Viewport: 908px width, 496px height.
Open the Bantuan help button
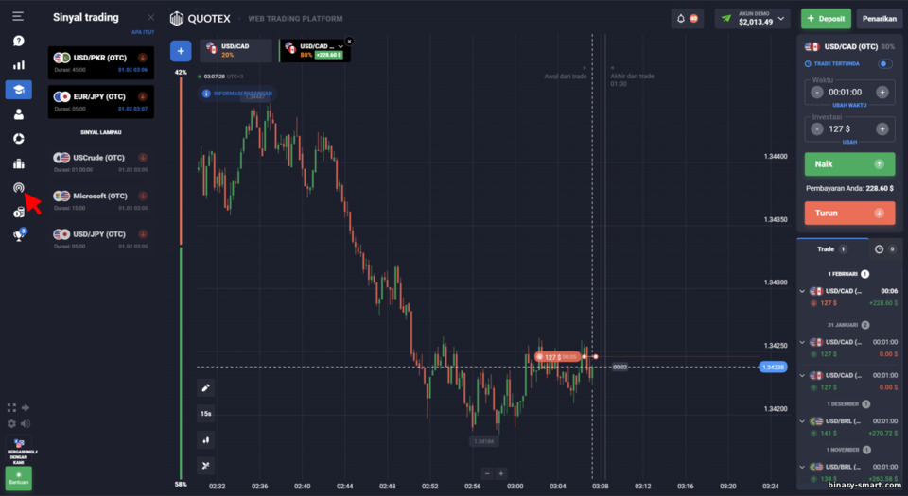click(19, 478)
